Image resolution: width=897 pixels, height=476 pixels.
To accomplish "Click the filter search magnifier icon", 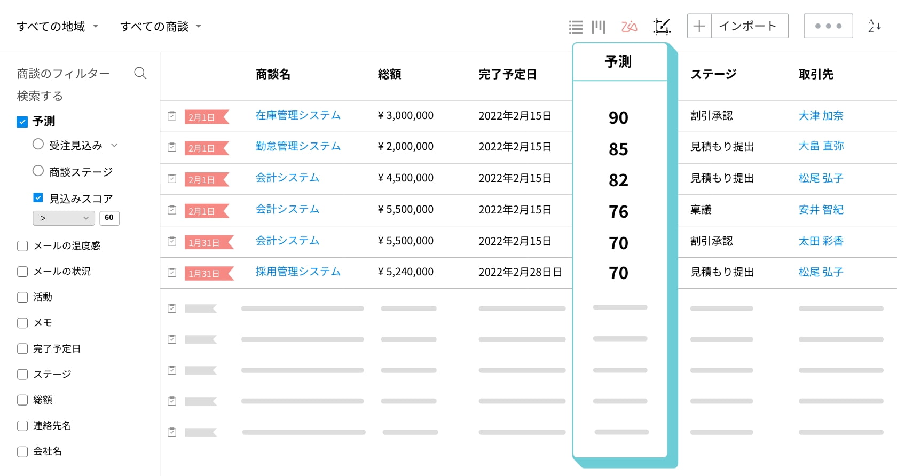I will pyautogui.click(x=140, y=73).
